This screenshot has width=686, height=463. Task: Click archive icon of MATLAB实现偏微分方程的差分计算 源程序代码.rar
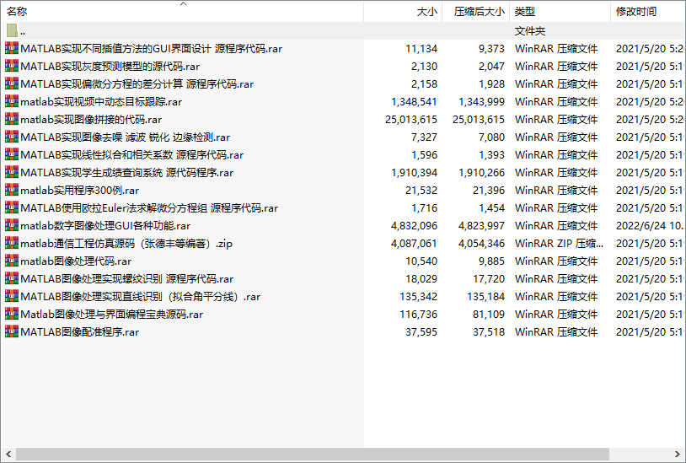(x=12, y=83)
